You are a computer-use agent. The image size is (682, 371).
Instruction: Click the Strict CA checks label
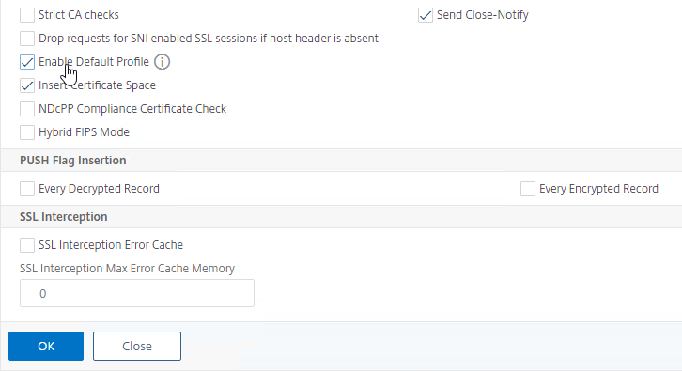(79, 15)
